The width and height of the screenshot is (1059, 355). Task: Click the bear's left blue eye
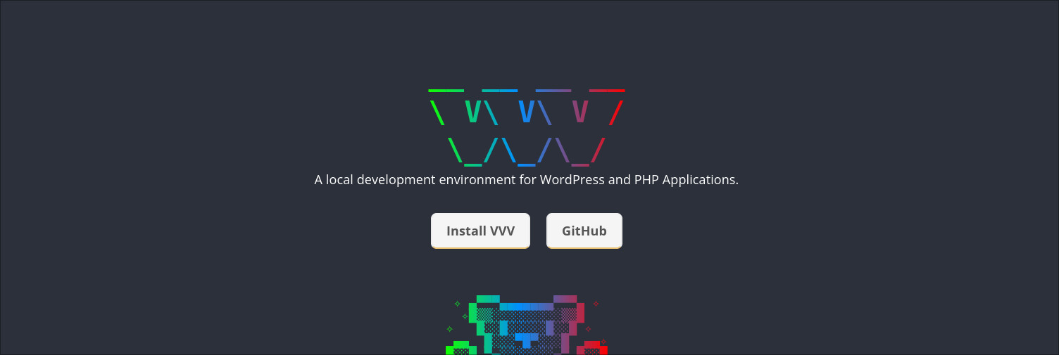(x=503, y=328)
